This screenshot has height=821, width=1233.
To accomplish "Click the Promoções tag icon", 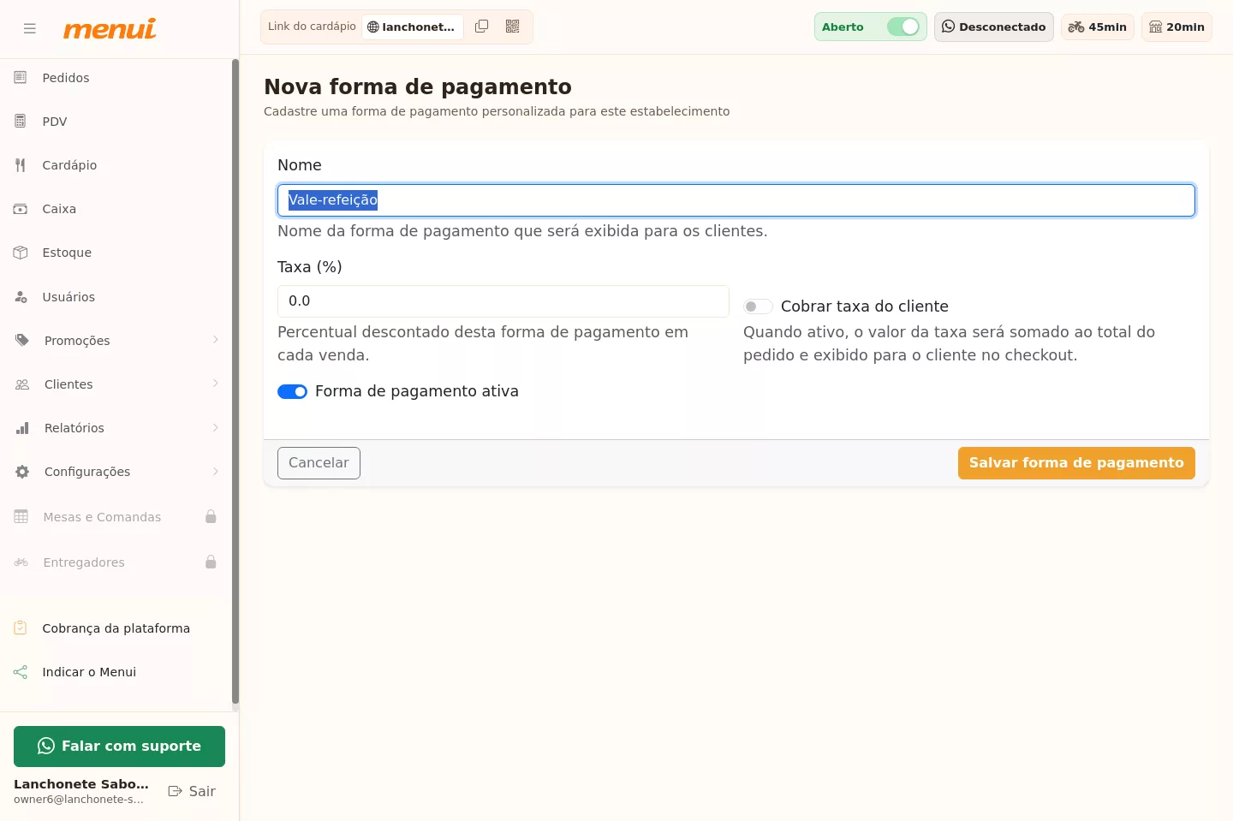I will (22, 341).
